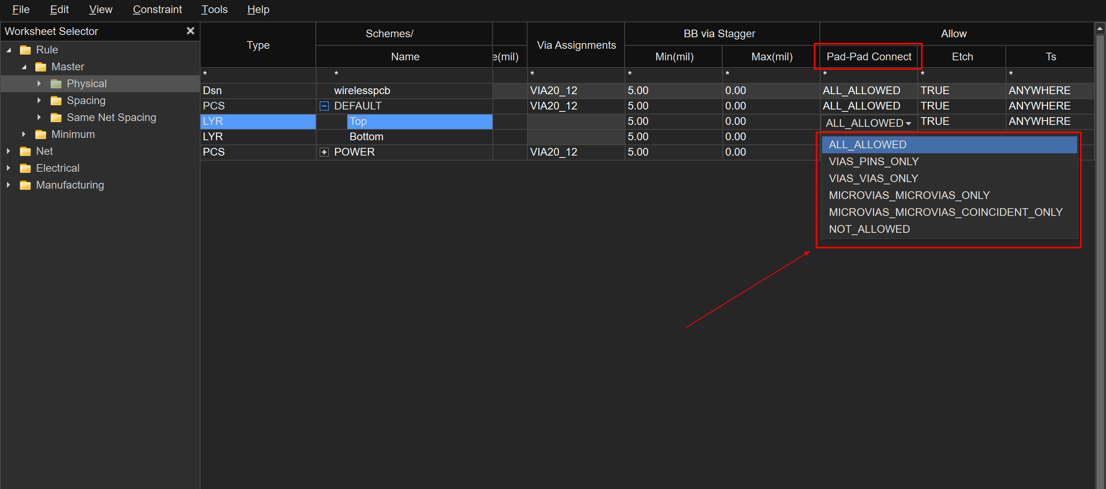1106x489 pixels.
Task: Click the Via Assignments column header
Action: click(576, 45)
